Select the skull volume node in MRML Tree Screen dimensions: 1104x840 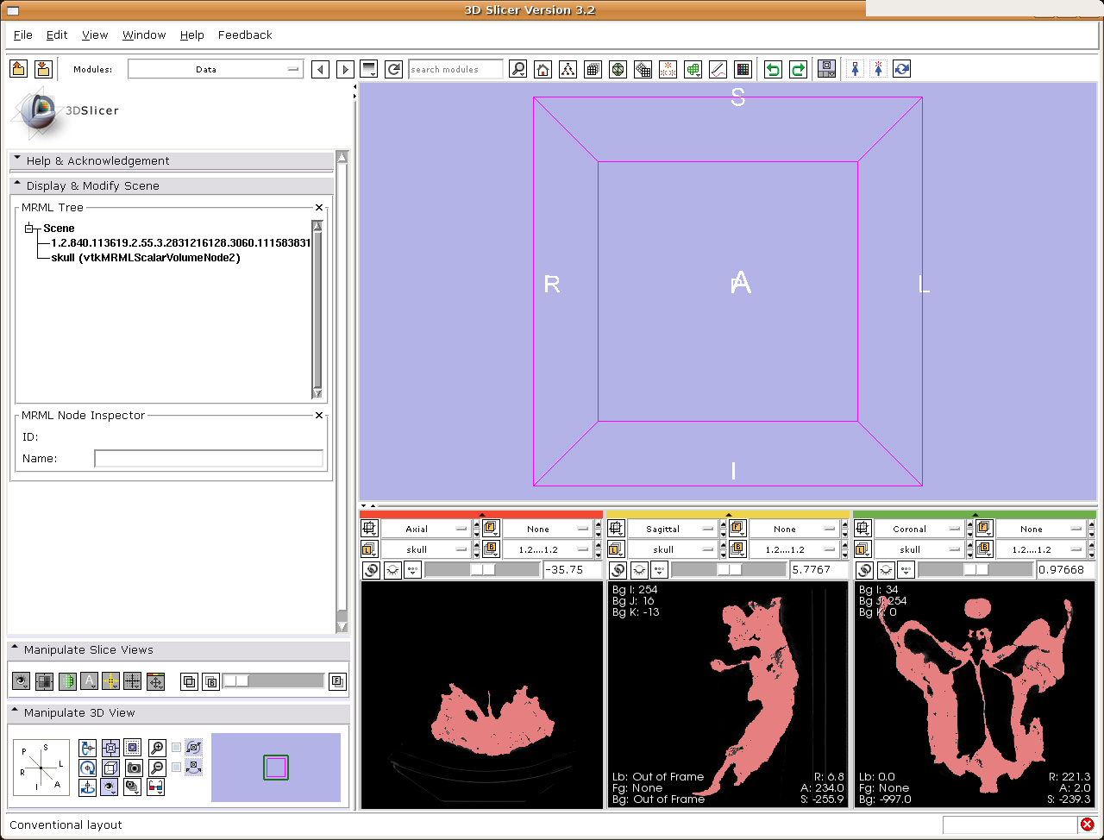click(x=146, y=257)
